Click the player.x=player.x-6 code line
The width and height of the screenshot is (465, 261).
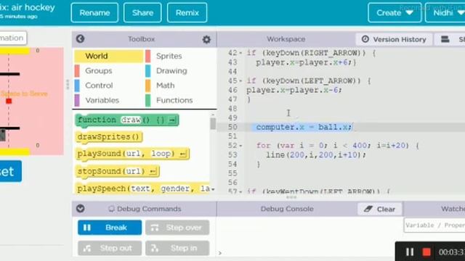coord(294,90)
